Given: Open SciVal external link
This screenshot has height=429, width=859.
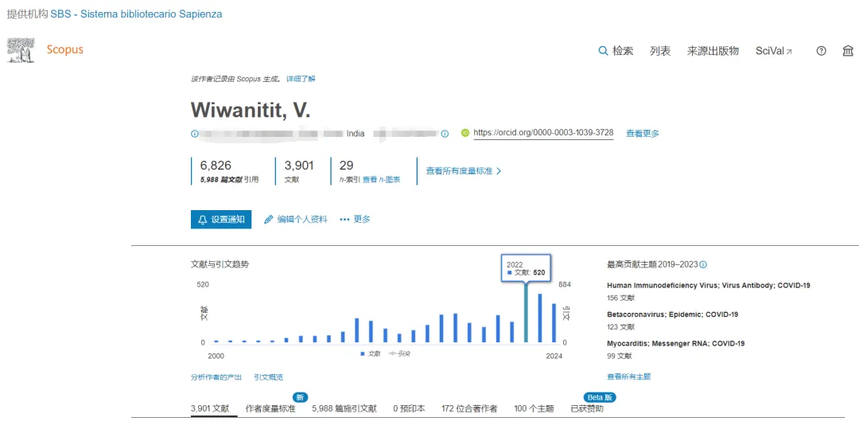Looking at the screenshot, I should [x=774, y=51].
